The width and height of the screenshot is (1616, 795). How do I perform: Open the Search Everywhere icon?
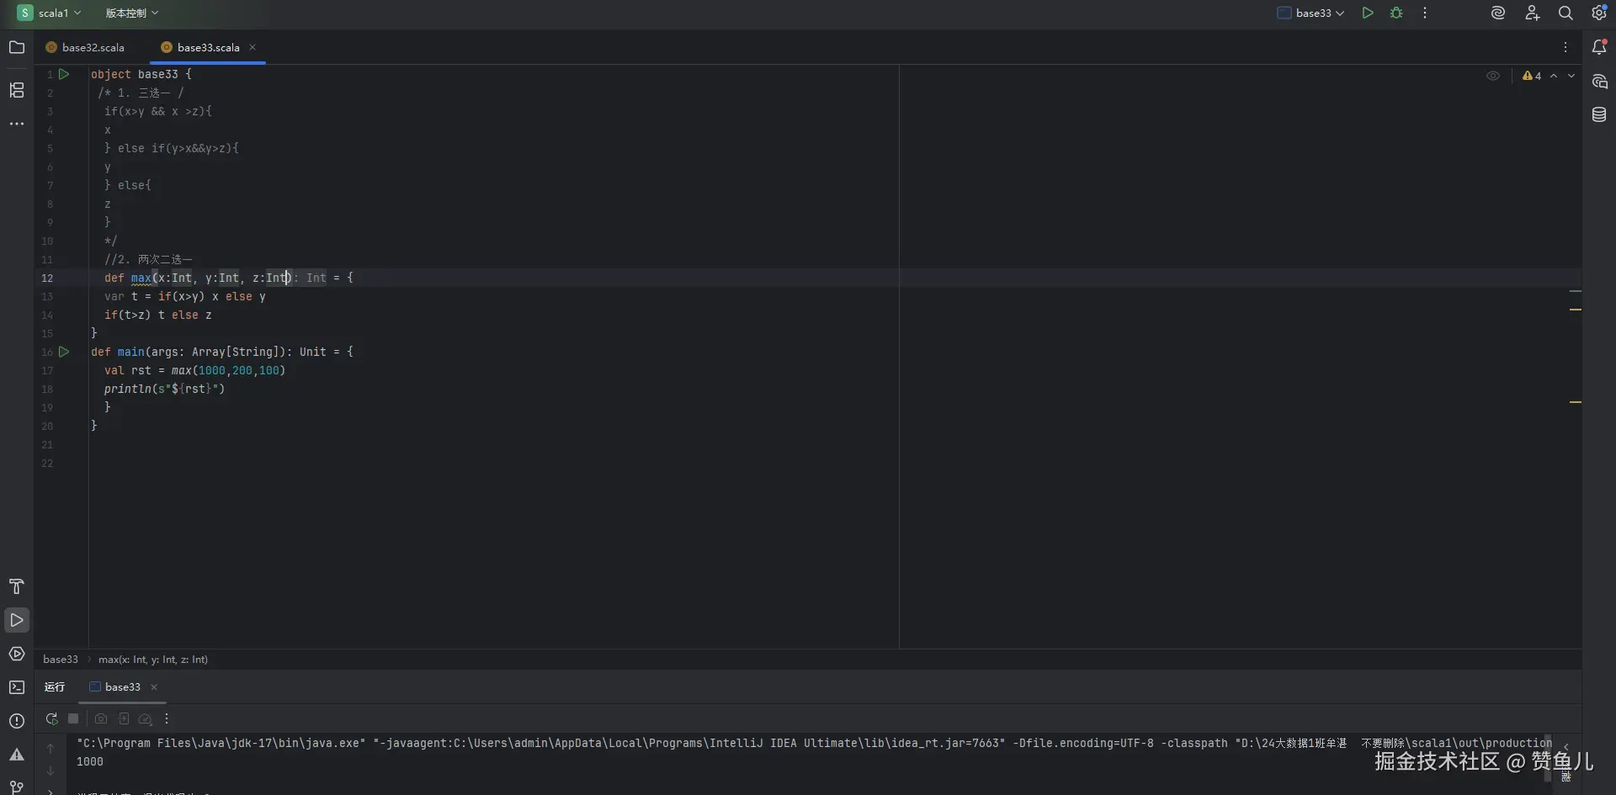(x=1565, y=13)
